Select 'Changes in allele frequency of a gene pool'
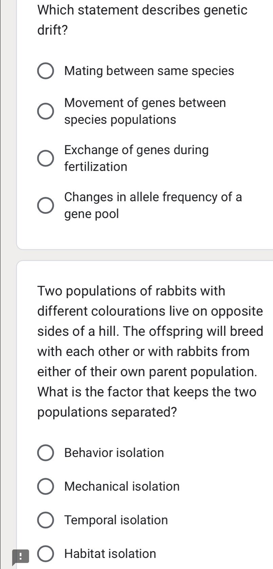The image size is (273, 569). coord(46,205)
